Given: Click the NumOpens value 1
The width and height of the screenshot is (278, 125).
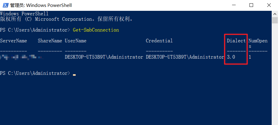Looking at the screenshot, I should pos(250,57).
